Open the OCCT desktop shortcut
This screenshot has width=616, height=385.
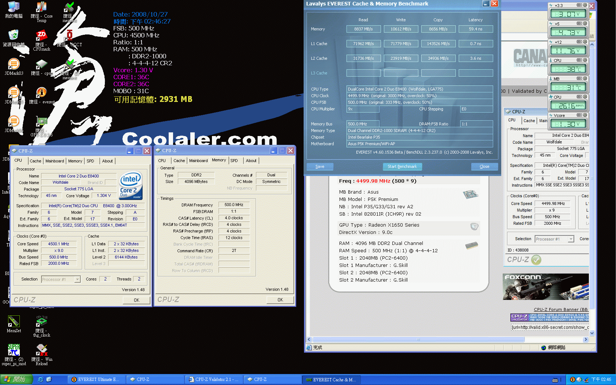69,38
